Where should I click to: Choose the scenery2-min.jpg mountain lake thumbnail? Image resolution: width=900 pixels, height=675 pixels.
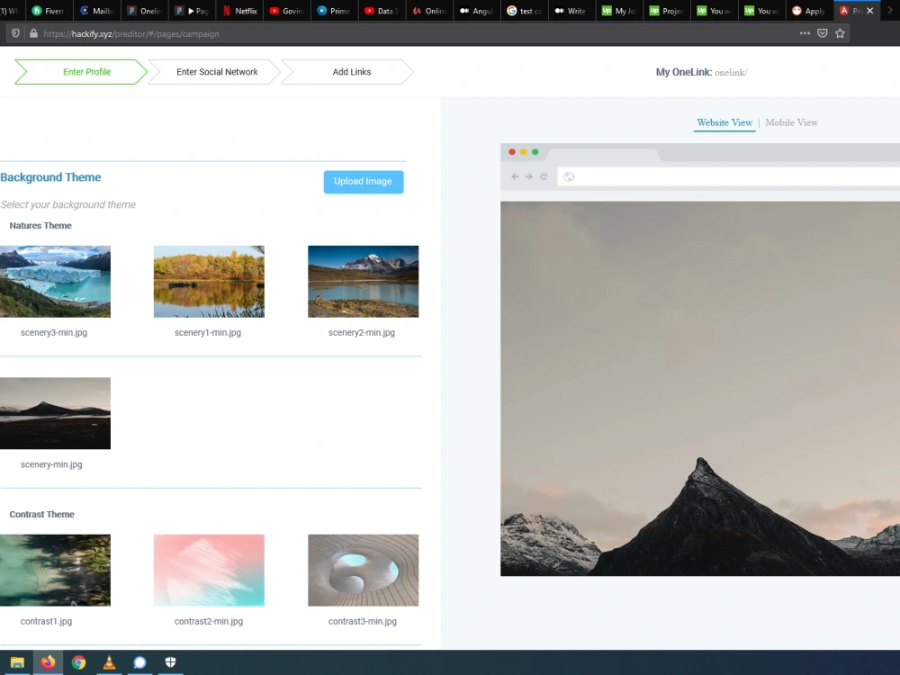click(364, 281)
